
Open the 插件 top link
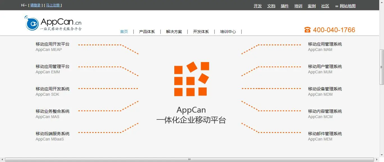pos(284,6)
